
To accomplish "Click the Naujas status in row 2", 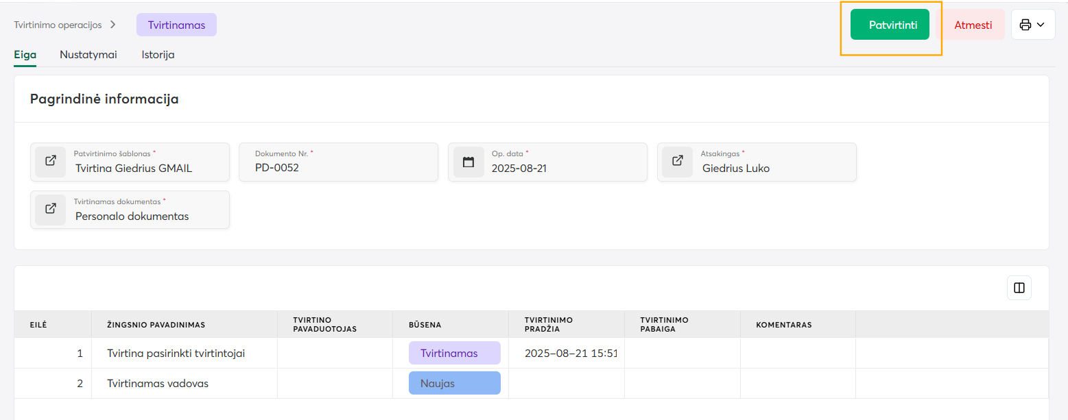I will (x=454, y=384).
